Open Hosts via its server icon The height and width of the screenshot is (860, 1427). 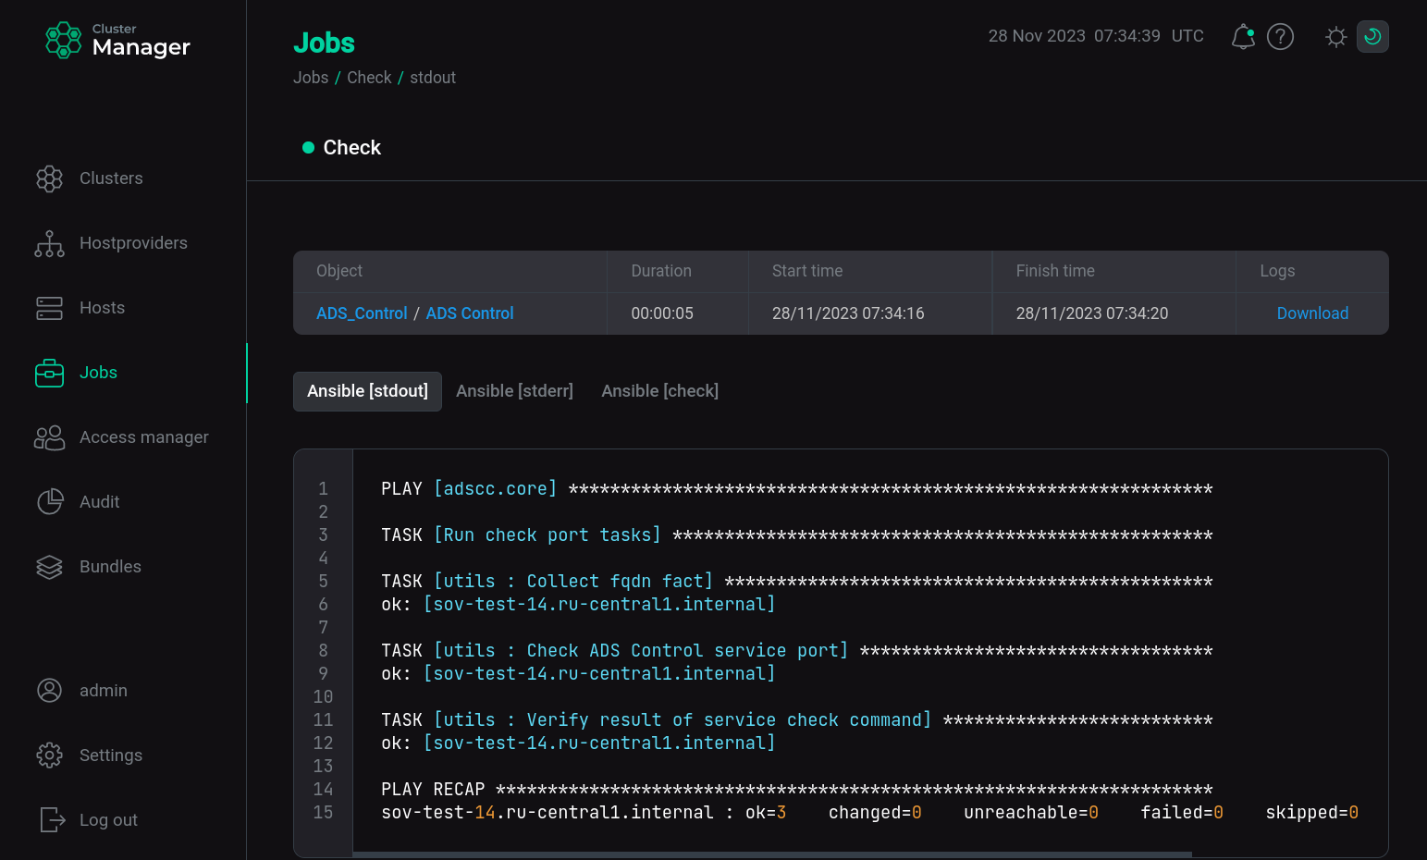49,308
